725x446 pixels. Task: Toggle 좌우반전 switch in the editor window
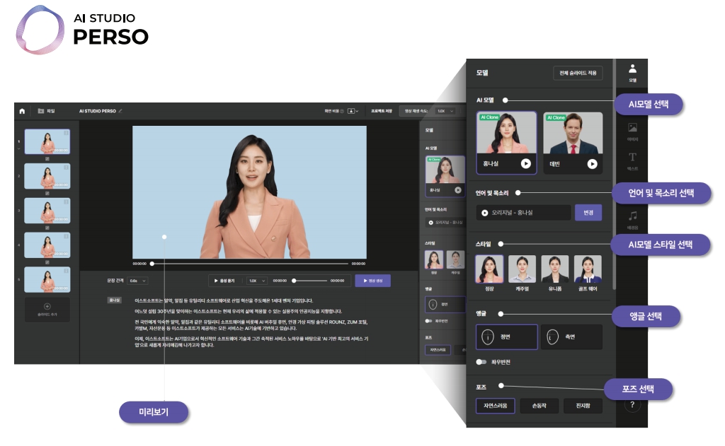[x=428, y=321]
